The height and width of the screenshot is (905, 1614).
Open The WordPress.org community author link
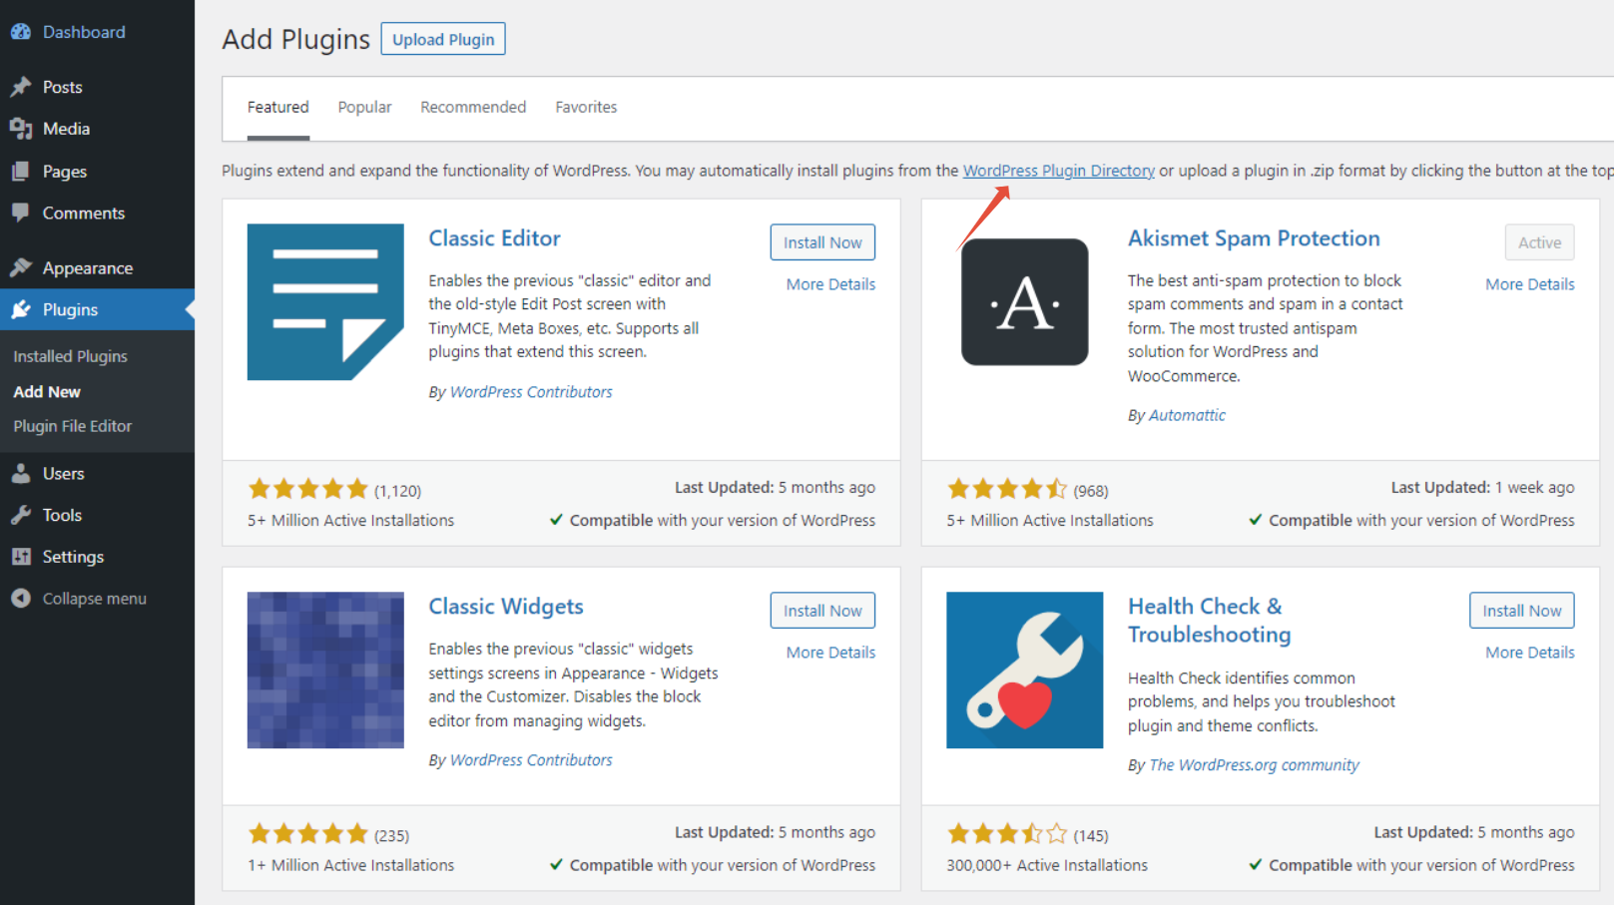(x=1254, y=765)
